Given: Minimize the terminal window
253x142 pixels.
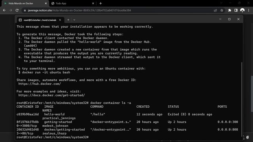Looking at the screenshot, I should [220, 19].
